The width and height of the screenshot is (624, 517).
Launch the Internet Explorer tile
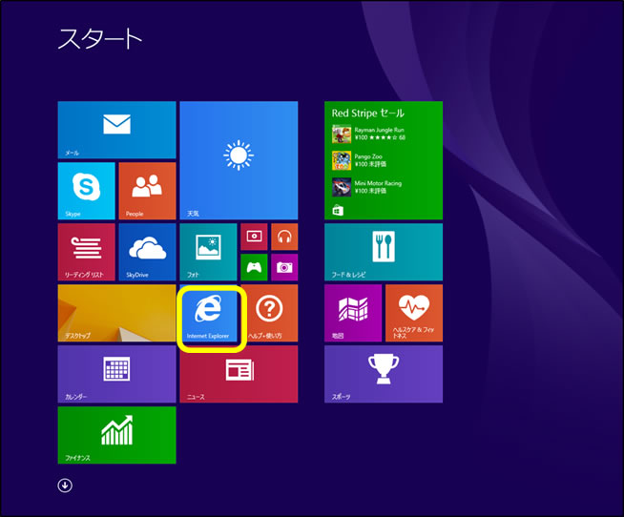click(210, 315)
